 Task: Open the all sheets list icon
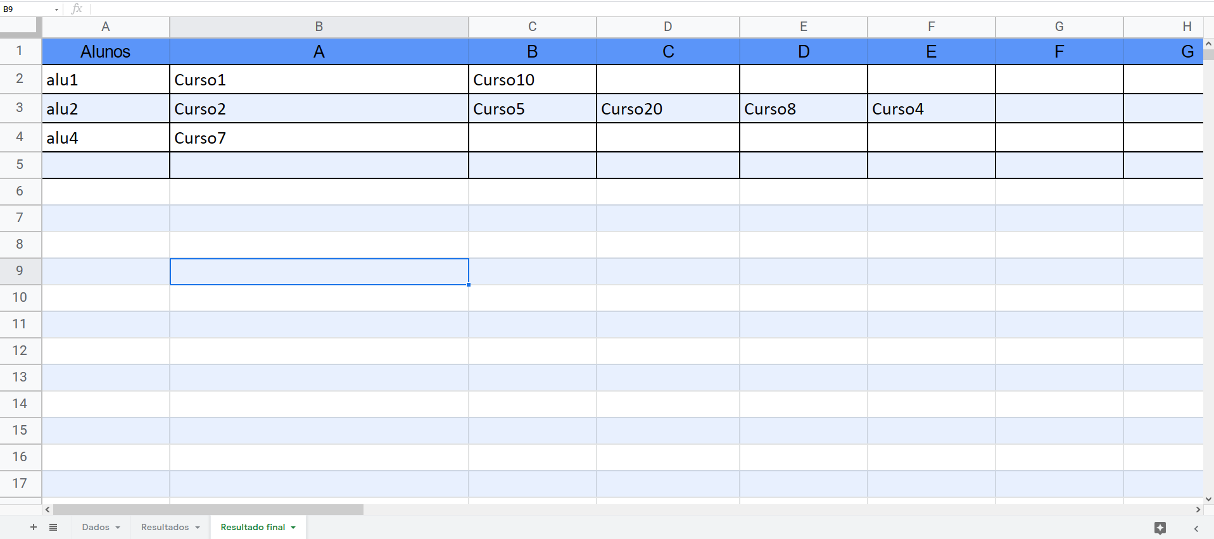tap(53, 527)
